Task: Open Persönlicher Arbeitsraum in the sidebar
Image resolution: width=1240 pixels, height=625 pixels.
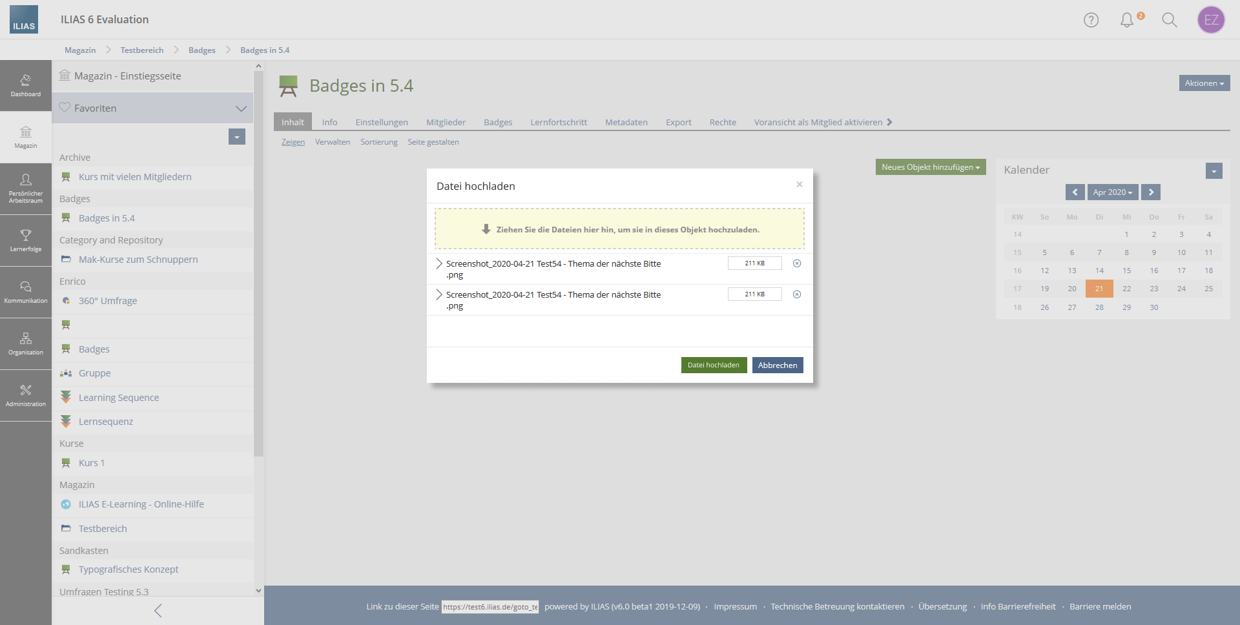Action: point(26,189)
